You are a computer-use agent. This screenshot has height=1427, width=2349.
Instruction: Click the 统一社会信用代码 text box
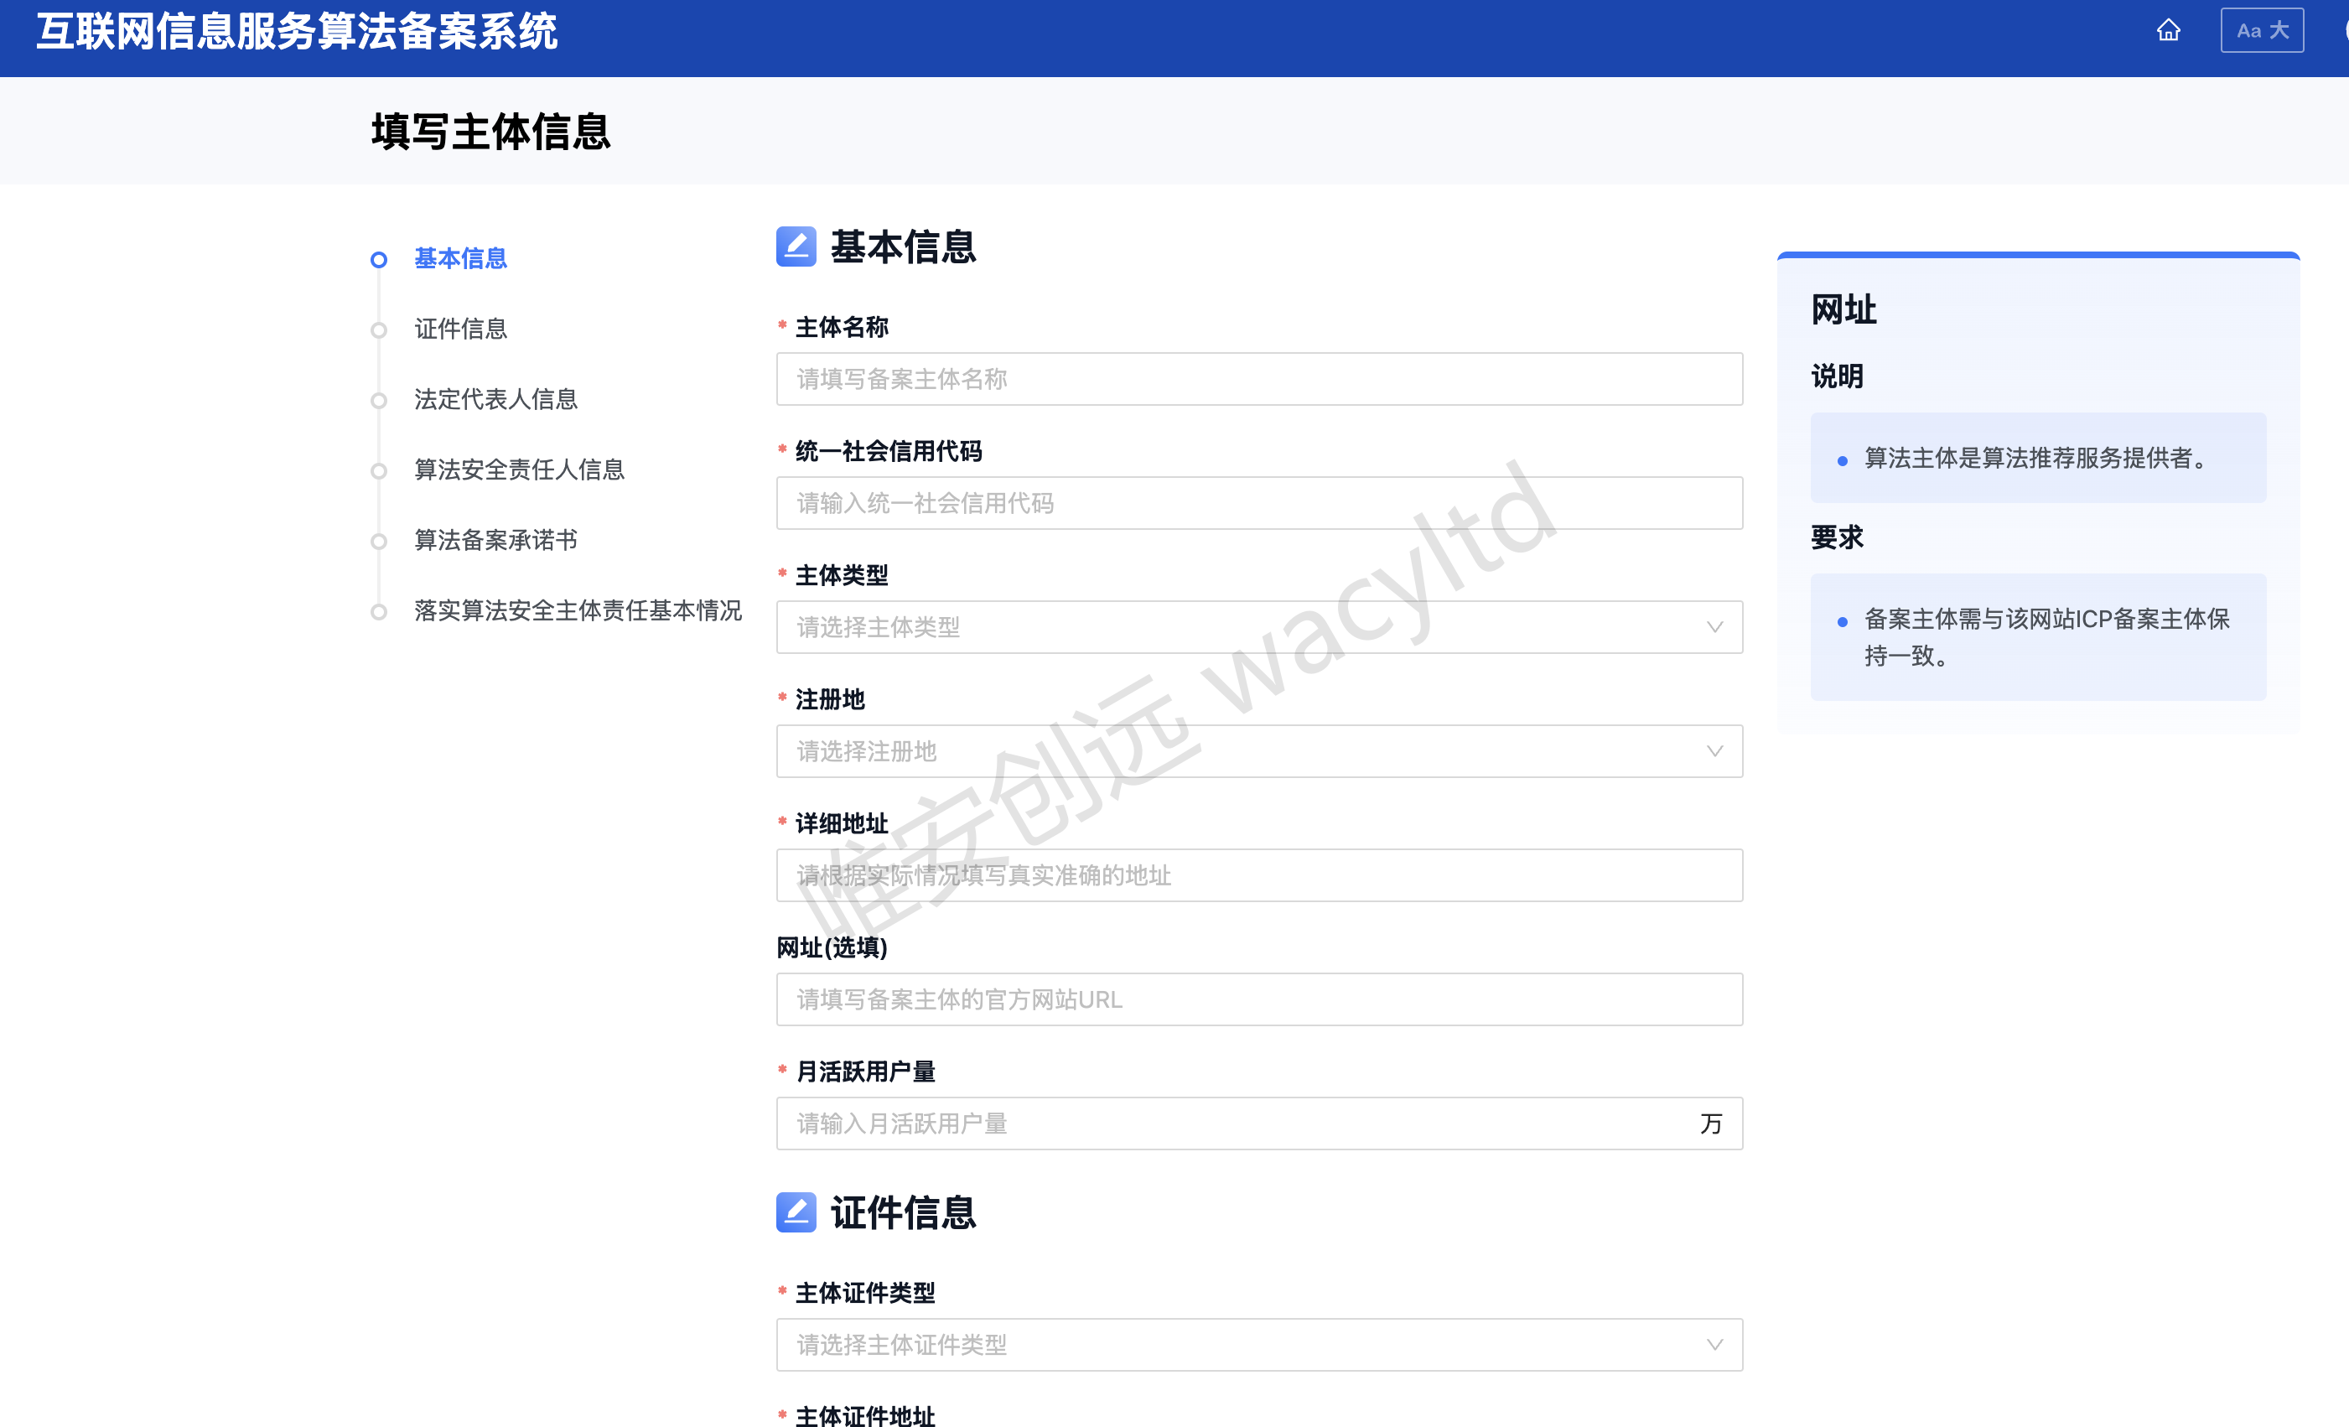tap(1258, 503)
